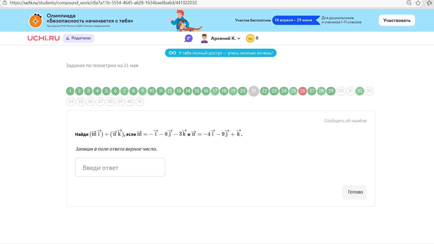This screenshot has height=244, width=434.
Task: Open striped task number 25
Action: pos(293,91)
